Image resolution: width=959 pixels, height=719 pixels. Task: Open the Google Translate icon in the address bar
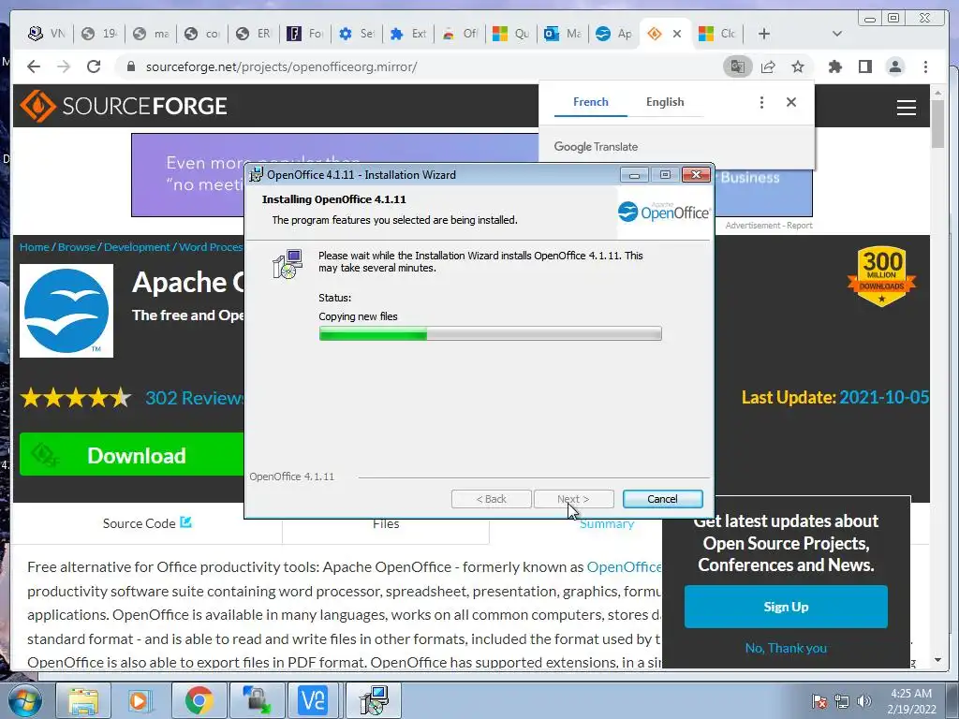point(738,66)
